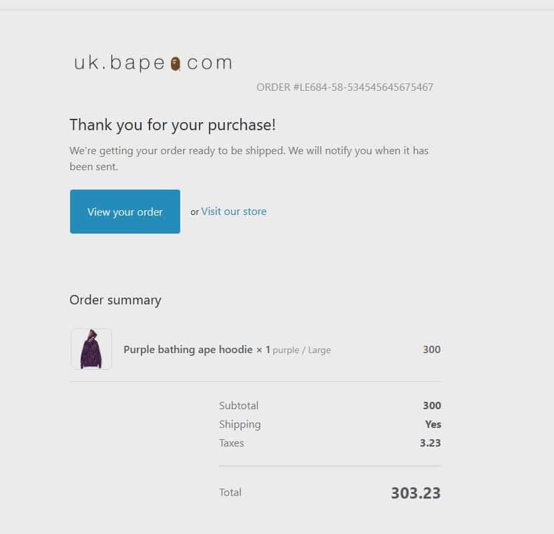
Task: Click the order shipping notification paragraph
Action: [x=248, y=158]
